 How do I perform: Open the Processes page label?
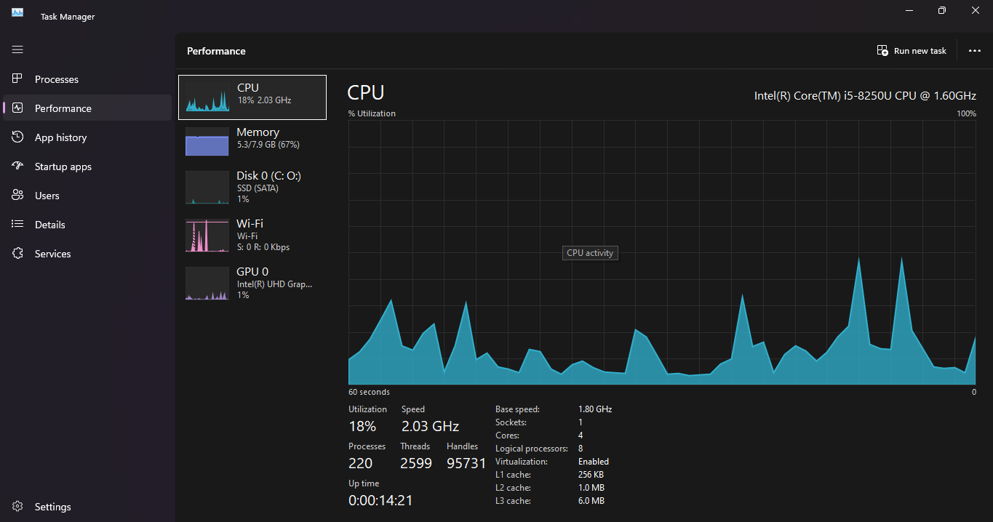pos(57,79)
